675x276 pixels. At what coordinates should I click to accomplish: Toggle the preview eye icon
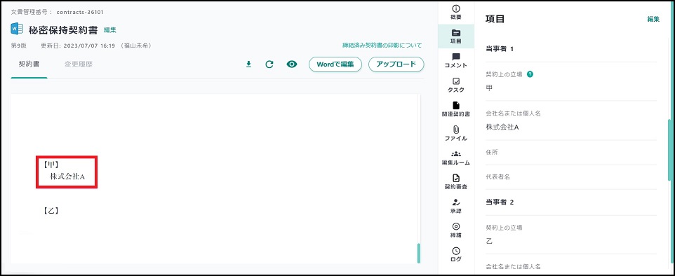point(292,64)
